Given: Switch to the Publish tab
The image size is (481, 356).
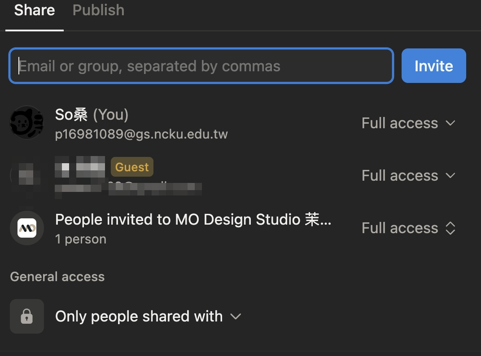Looking at the screenshot, I should pos(98,10).
